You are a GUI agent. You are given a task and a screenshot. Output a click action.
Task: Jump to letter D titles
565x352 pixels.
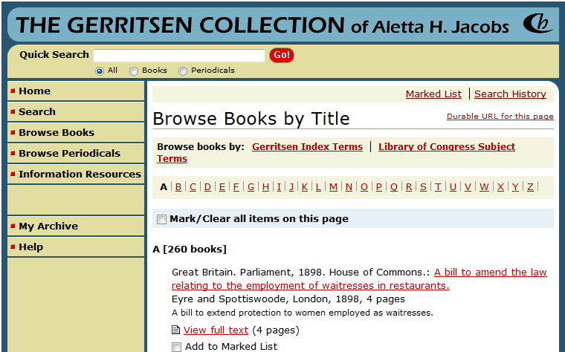(207, 187)
